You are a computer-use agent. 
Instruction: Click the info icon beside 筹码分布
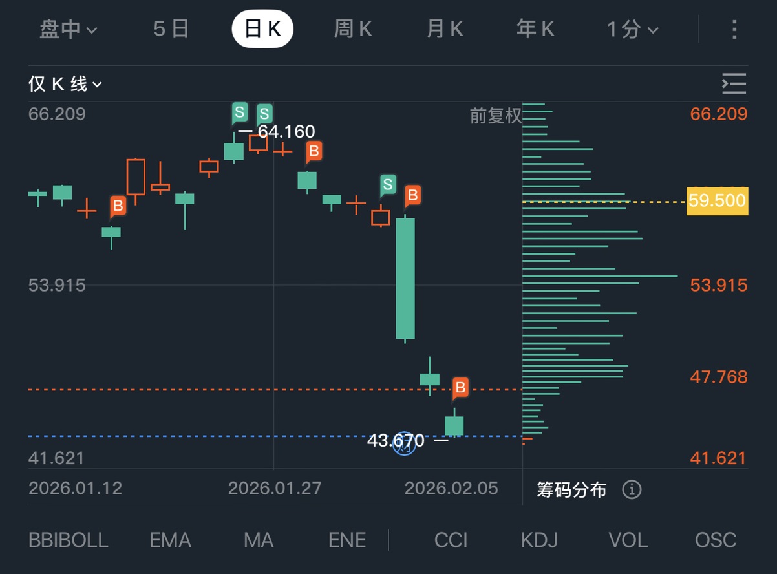pyautogui.click(x=632, y=490)
